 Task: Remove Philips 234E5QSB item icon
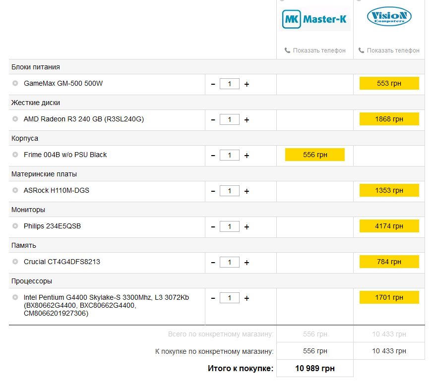[x=15, y=226]
